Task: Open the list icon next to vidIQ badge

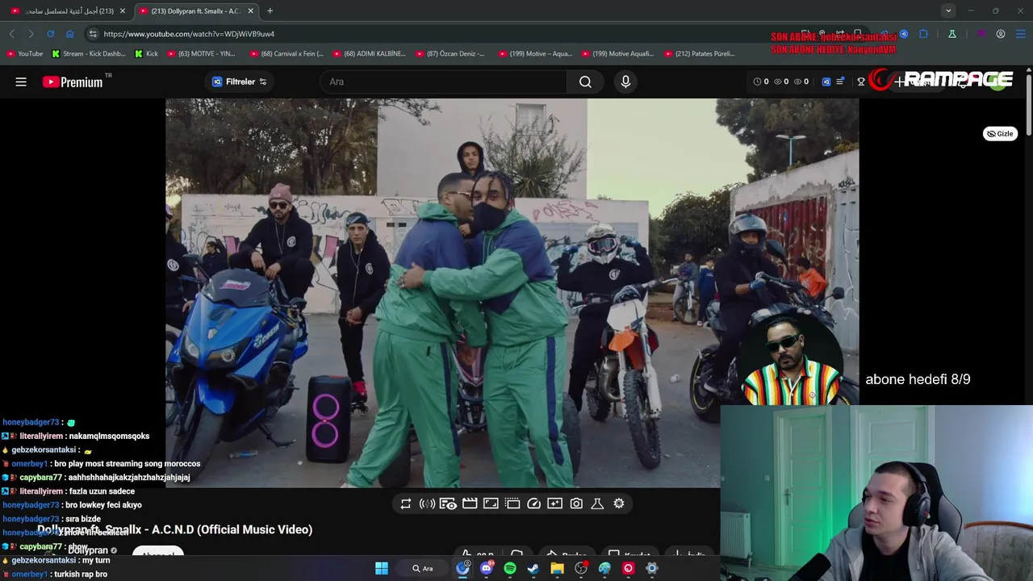Action: 840,82
